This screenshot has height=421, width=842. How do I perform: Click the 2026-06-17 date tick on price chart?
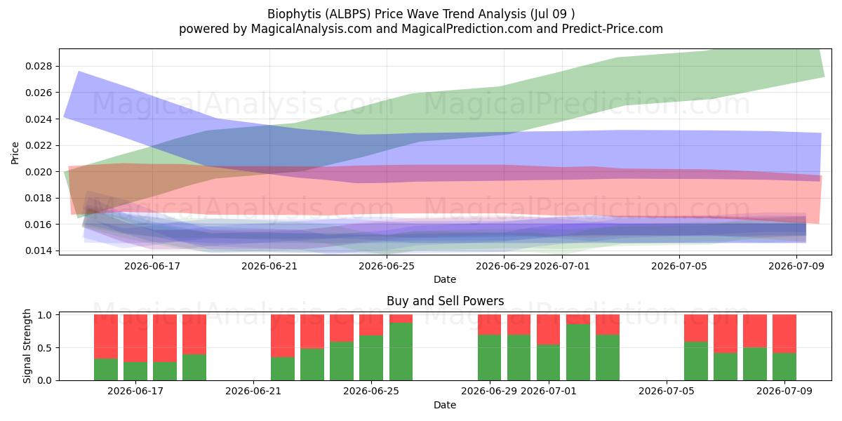(x=152, y=266)
